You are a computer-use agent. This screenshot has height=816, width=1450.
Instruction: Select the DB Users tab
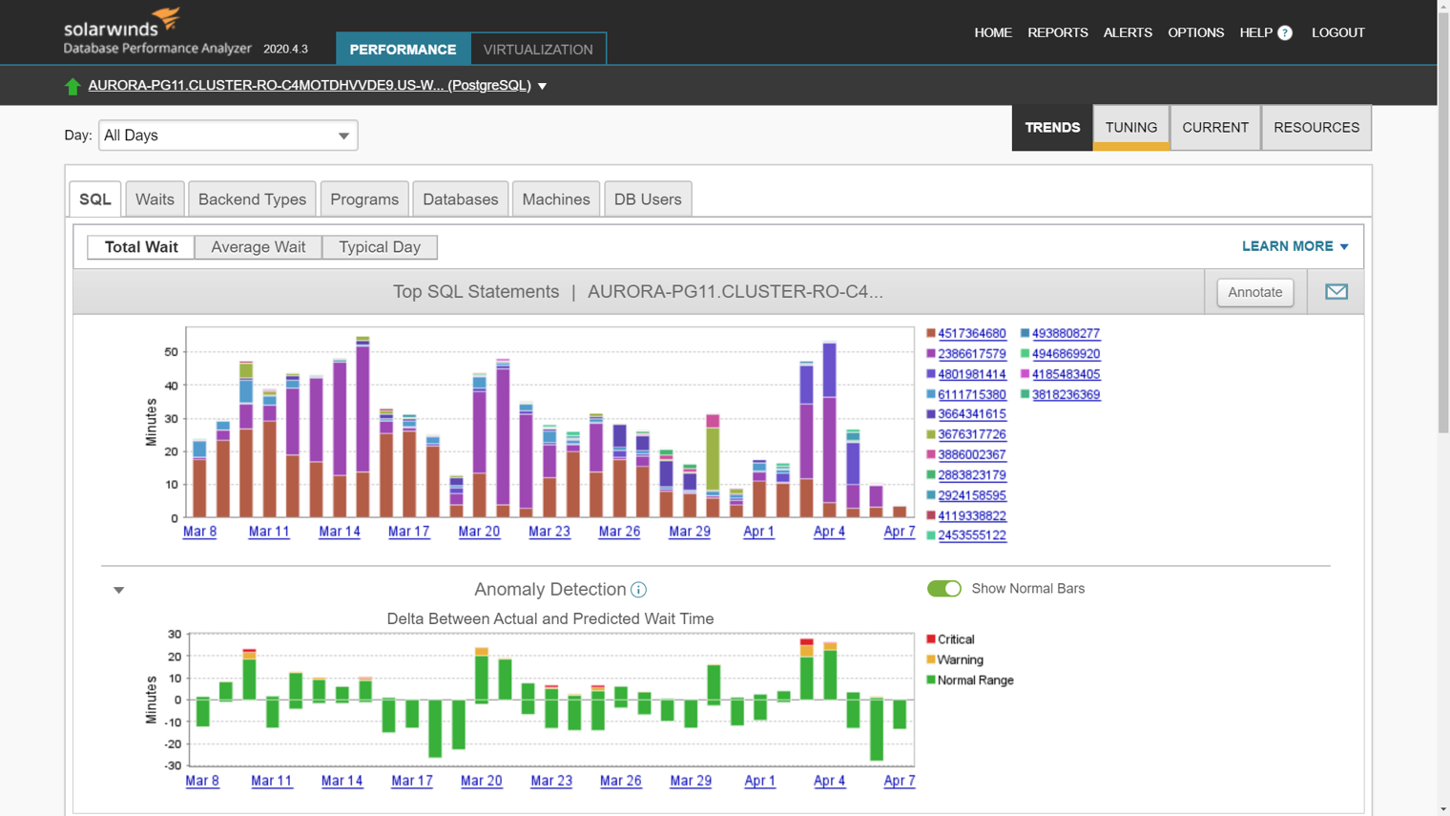648,199
